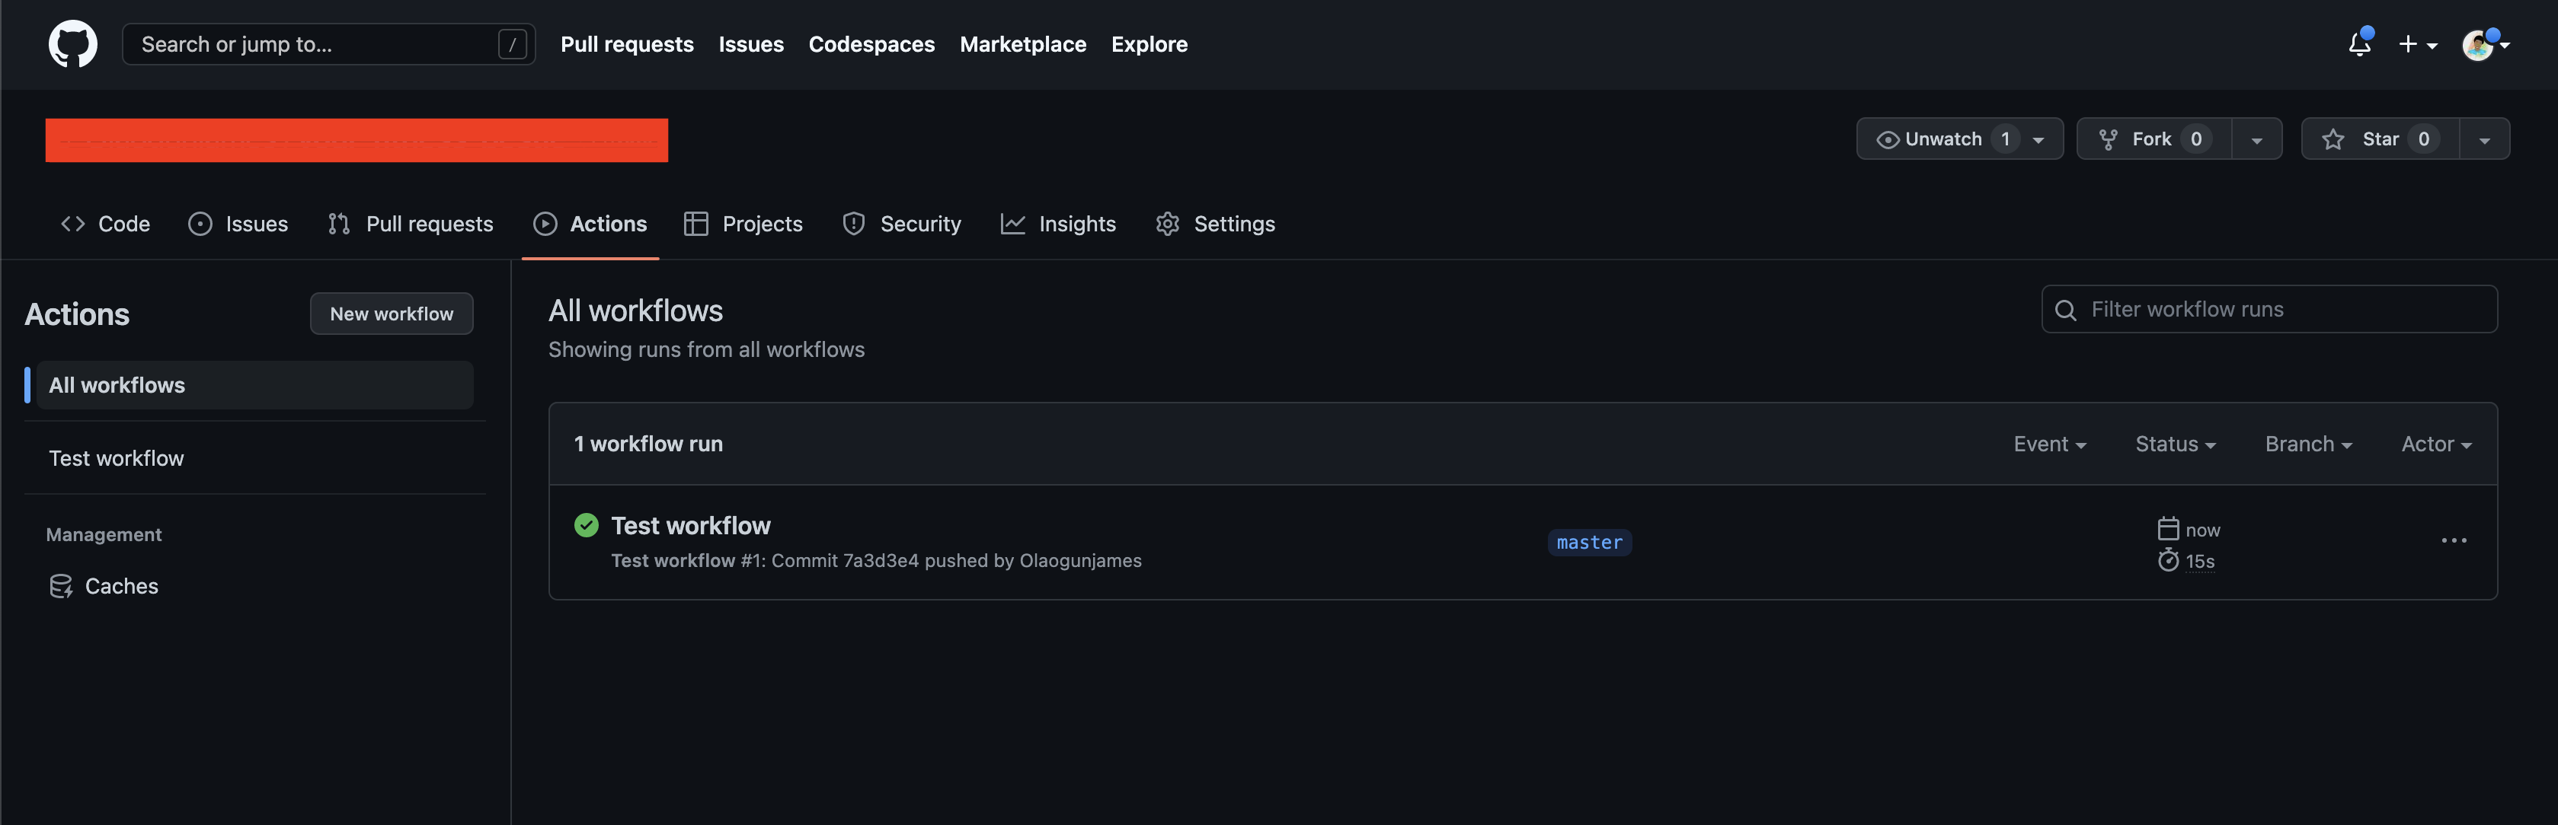Click the New workflow button
The height and width of the screenshot is (825, 2558).
coord(392,314)
